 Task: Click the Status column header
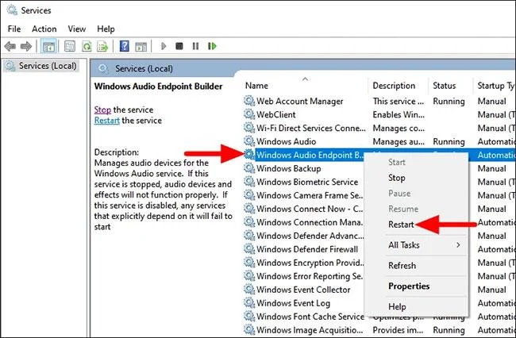click(445, 86)
